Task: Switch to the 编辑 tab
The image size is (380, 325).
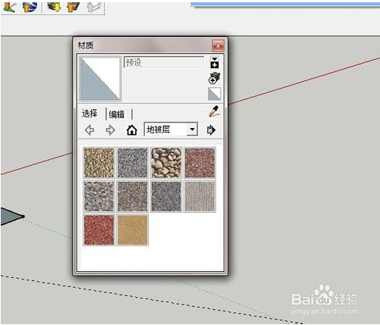Action: click(x=117, y=114)
